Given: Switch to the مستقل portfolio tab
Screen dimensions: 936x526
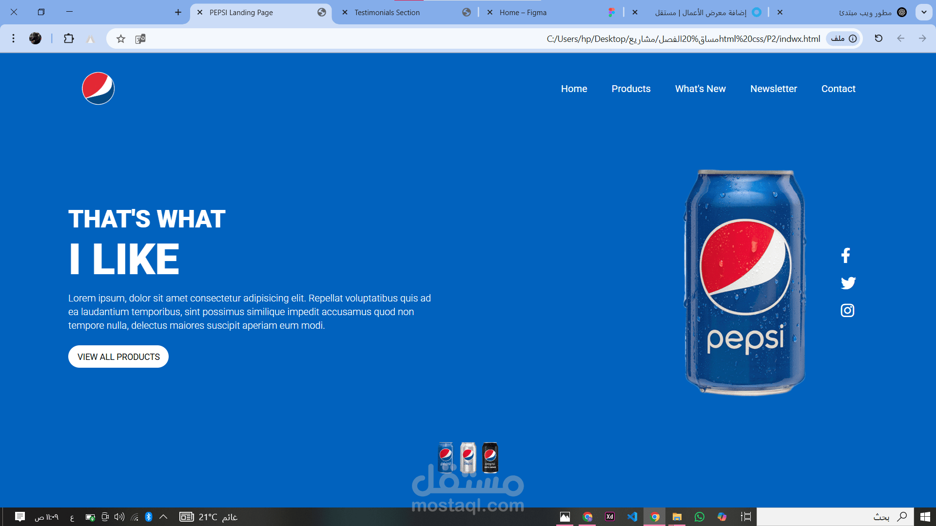Looking at the screenshot, I should pyautogui.click(x=696, y=13).
